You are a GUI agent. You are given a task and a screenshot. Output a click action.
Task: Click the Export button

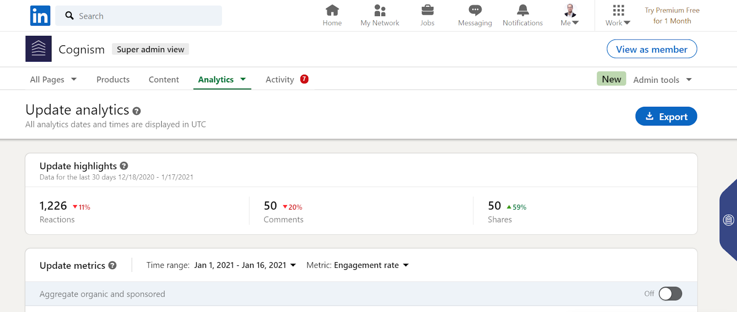pos(666,116)
